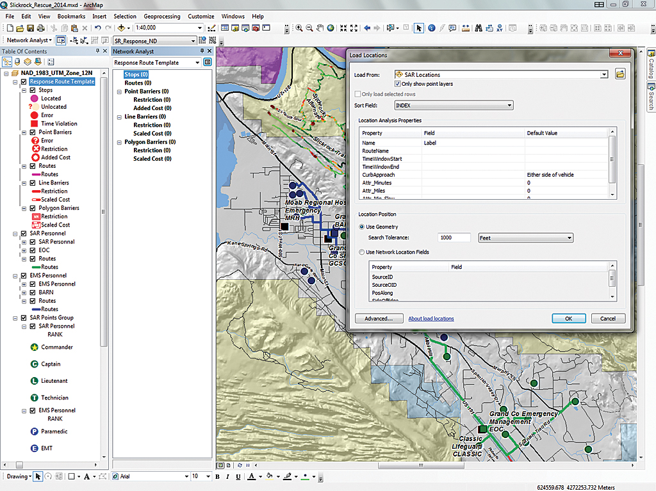Click the Search Tolerance input field
The width and height of the screenshot is (656, 491).
(x=454, y=237)
